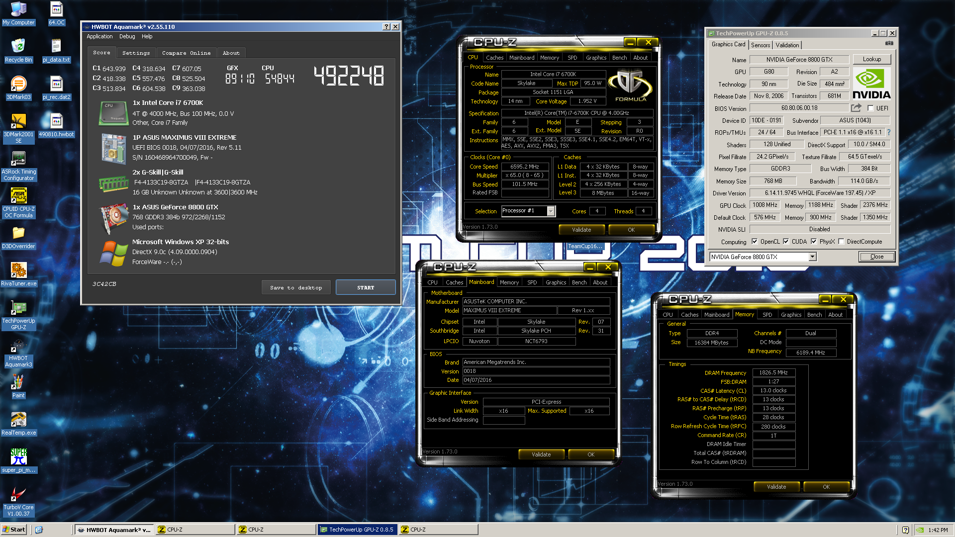Click the BIOS Version field in Mainboard tab

point(536,371)
